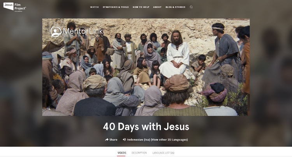Expand the How to Help menu
The image size is (292, 157).
point(141,7)
